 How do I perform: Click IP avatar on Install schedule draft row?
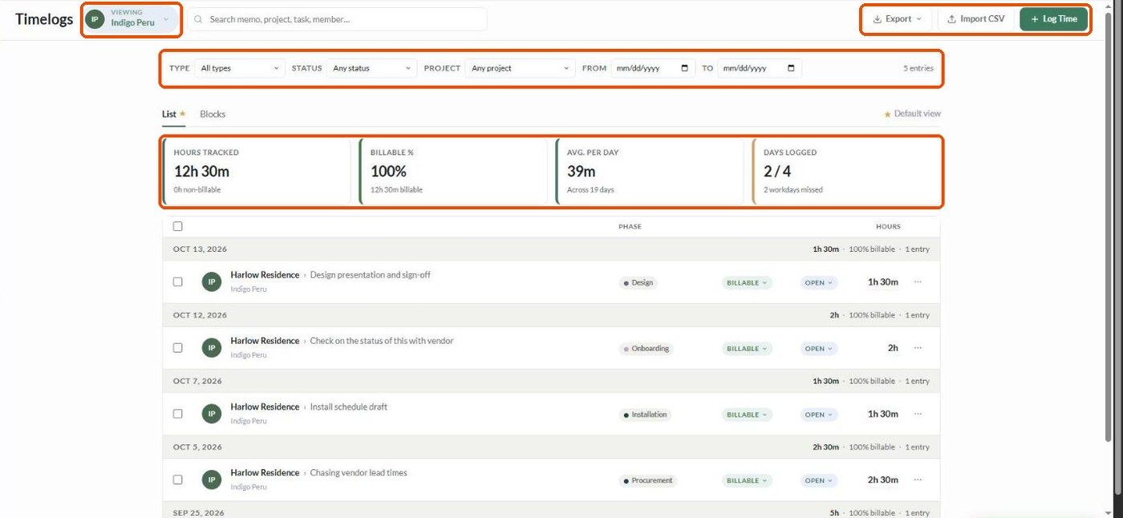click(x=212, y=414)
